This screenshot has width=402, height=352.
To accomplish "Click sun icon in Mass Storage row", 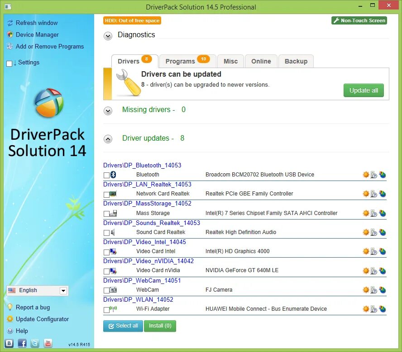I will 366,213.
